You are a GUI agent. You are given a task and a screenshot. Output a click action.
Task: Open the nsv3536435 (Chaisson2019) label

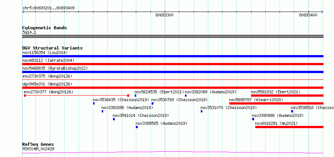(x=121, y=100)
